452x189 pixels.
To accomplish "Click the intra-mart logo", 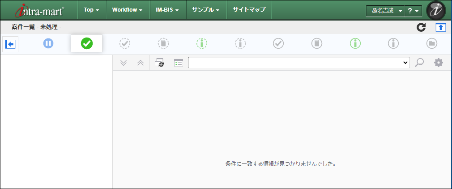I will click(39, 11).
